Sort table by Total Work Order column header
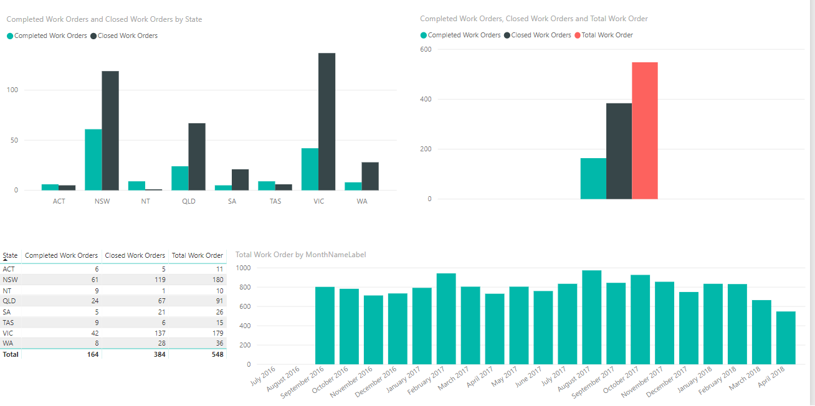 198,255
